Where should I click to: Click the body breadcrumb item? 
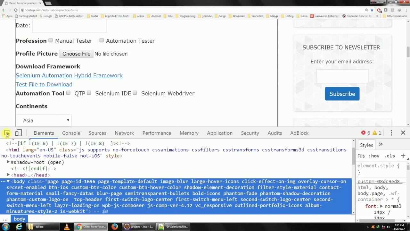click(19, 219)
